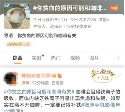Click the topic title #你贫血的原因可能和咖啡...
Image resolution: width=125 pixels, height=112 pixels.
(x=69, y=8)
